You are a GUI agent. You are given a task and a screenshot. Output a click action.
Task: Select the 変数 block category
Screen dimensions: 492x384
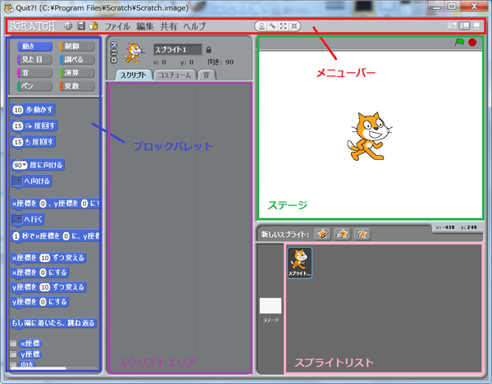tap(77, 85)
